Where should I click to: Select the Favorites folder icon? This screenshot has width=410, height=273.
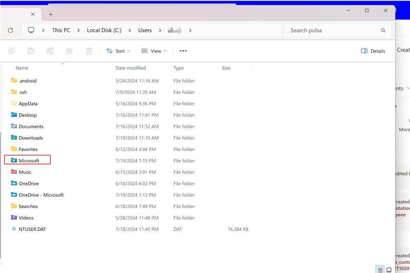coord(14,149)
